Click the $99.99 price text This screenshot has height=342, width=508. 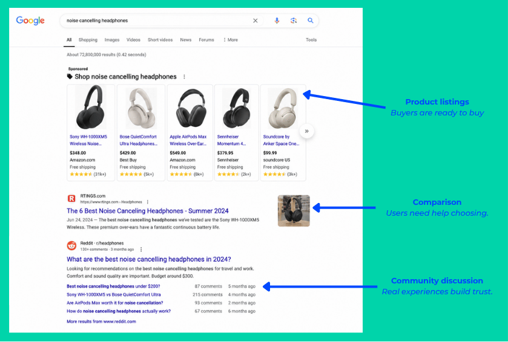point(270,153)
